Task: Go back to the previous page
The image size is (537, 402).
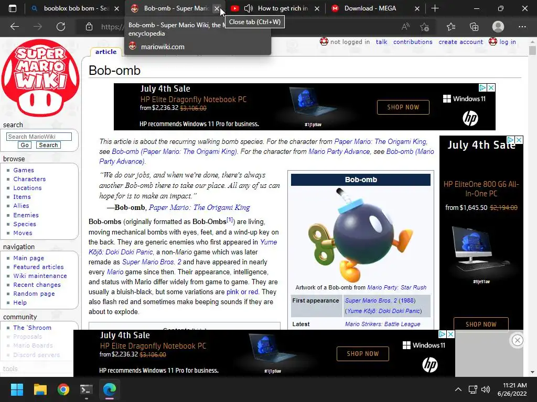Action: coord(15,27)
